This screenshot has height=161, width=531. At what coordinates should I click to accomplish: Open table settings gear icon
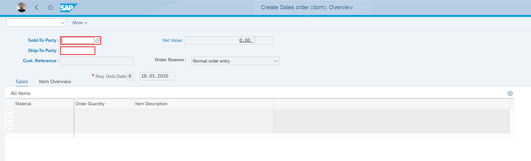(510, 93)
